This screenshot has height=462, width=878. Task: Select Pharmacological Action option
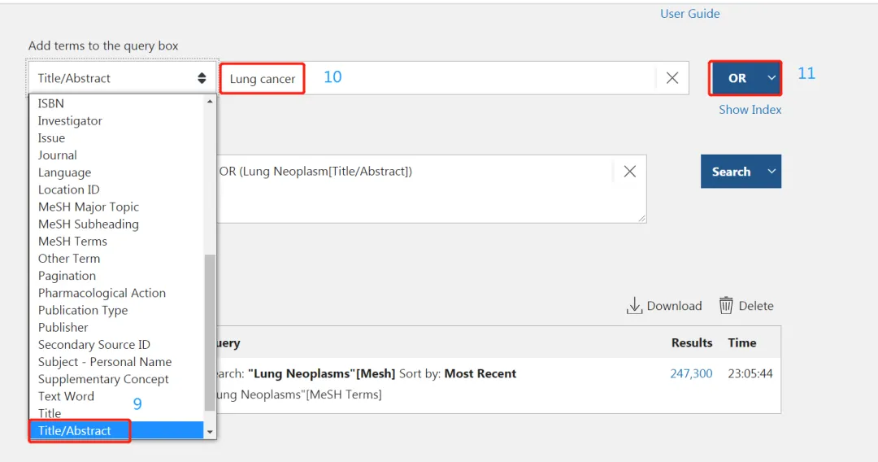pyautogui.click(x=117, y=293)
